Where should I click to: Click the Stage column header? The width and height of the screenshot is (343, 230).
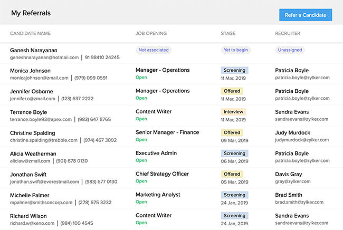point(228,33)
